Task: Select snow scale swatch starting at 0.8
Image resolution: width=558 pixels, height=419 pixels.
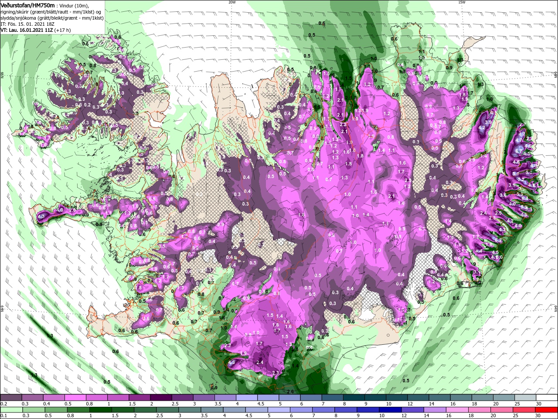Action: [x=96, y=398]
